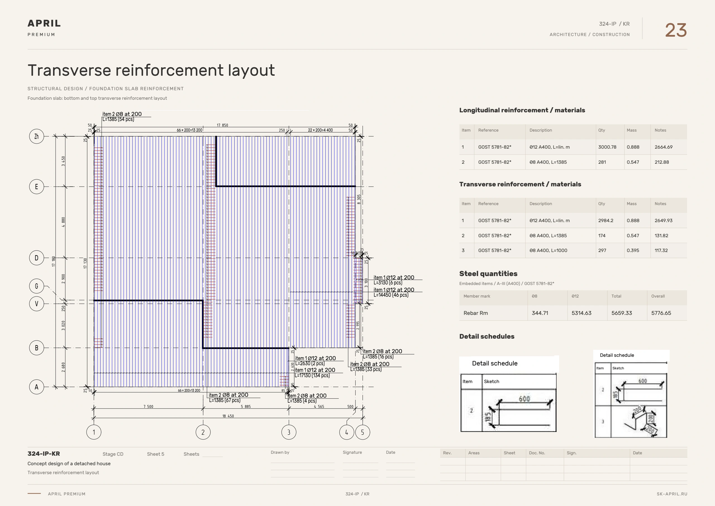This screenshot has height=506, width=715.
Task: Click the SK-APRIL.RU footer text
Action: point(672,494)
